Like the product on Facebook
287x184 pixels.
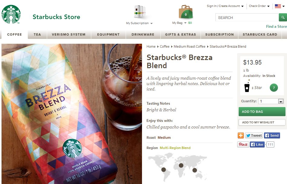tap(257, 144)
